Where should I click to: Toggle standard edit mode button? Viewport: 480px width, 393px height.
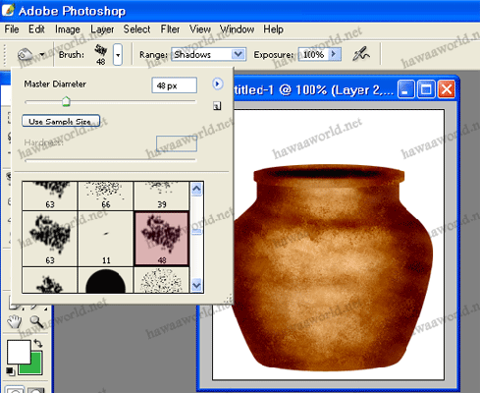[15, 390]
